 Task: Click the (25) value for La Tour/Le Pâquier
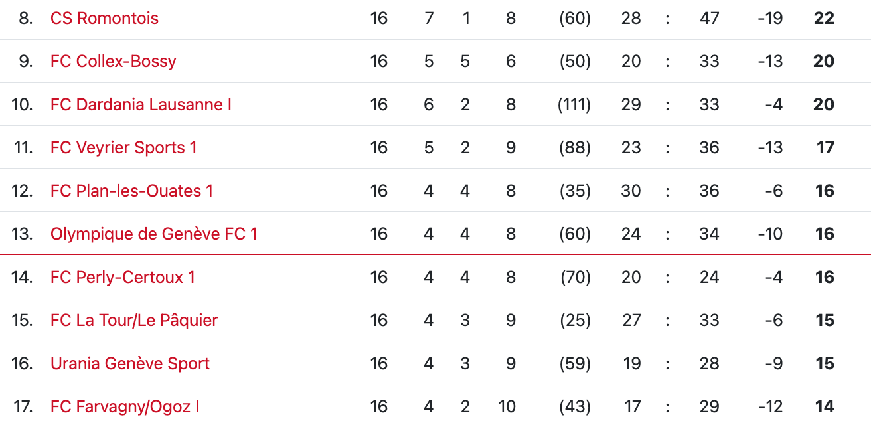click(574, 320)
